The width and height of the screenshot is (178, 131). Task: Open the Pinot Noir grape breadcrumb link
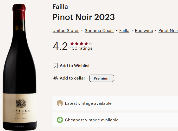coord(168,31)
